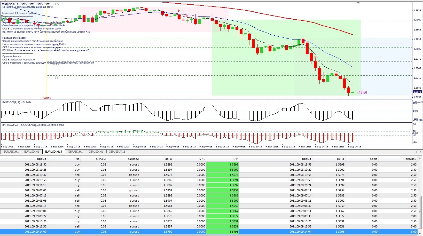Select the trade opened 2011.09.09 13:30
This screenshot has width=423, height=236.
point(209,226)
